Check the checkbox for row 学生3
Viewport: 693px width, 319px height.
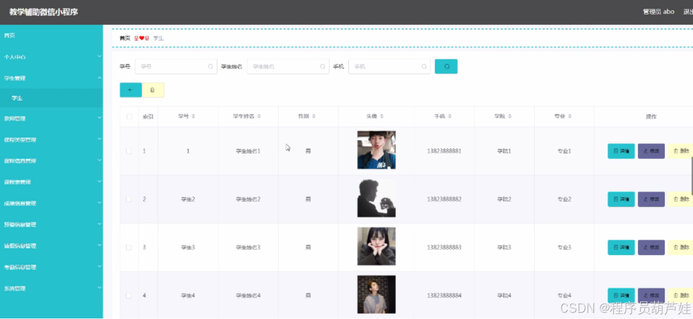tap(129, 247)
